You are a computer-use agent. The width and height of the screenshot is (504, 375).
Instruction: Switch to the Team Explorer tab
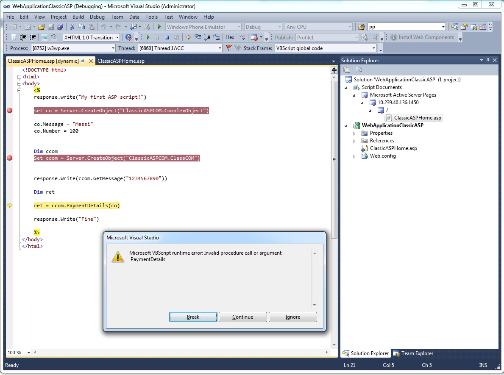coord(413,353)
